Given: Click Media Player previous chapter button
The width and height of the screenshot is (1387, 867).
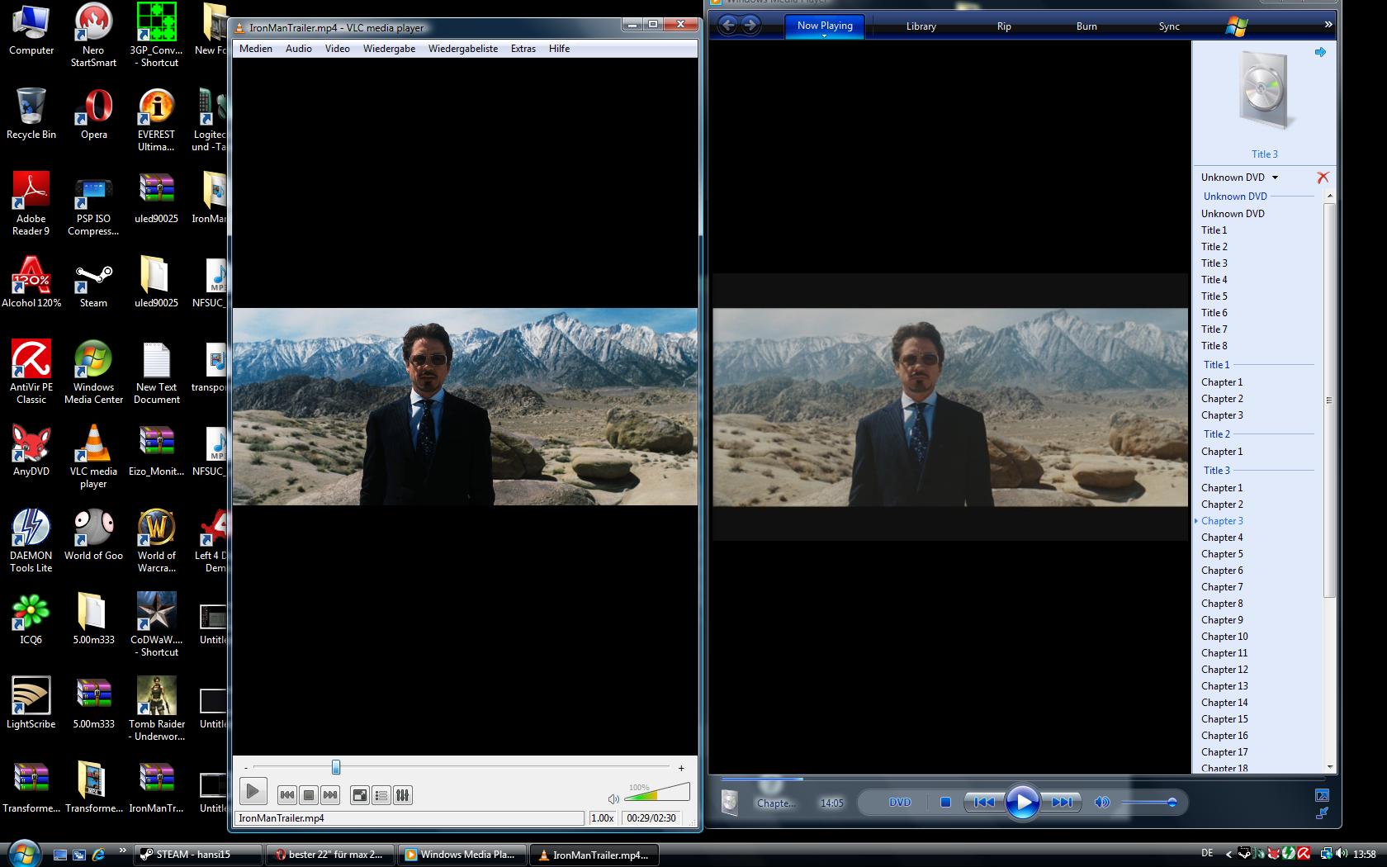Looking at the screenshot, I should pos(984,802).
